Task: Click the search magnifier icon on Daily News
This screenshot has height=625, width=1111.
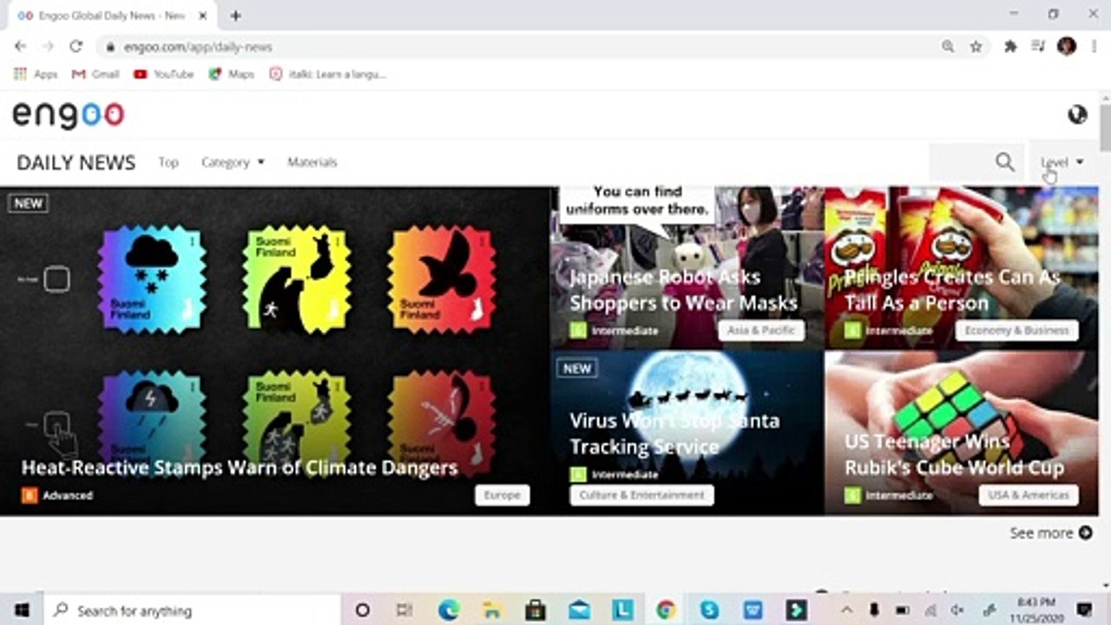Action: point(1004,162)
